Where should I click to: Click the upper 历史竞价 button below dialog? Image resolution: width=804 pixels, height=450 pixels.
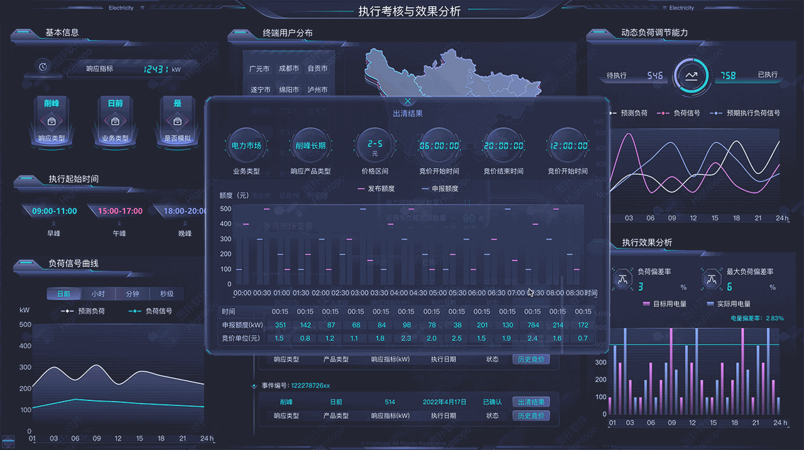(x=531, y=360)
